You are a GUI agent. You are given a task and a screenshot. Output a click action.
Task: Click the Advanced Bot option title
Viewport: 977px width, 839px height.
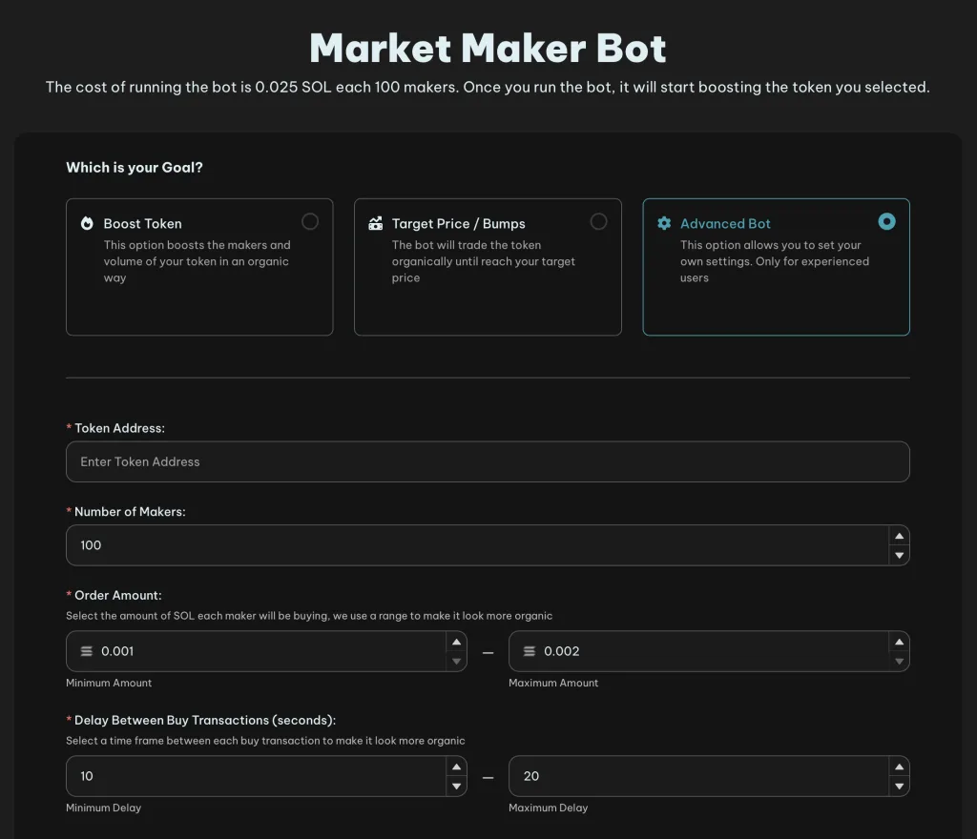pyautogui.click(x=725, y=224)
